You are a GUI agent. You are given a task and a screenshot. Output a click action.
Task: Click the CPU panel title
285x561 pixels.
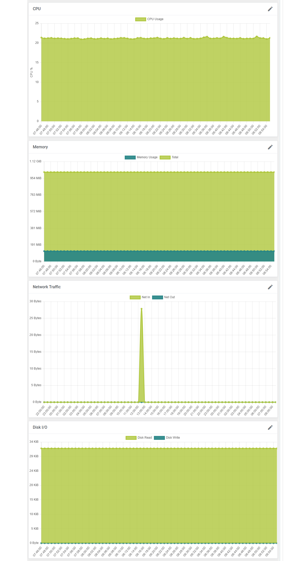[x=37, y=9]
